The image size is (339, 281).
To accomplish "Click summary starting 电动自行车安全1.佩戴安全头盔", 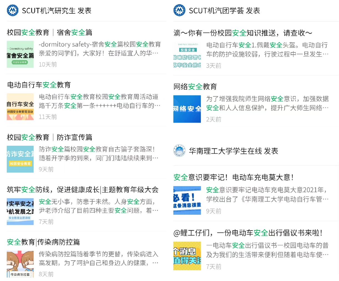I will pyautogui.click(x=267, y=49).
